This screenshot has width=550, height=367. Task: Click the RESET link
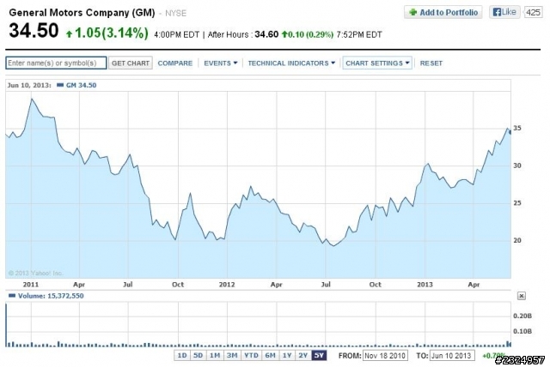[431, 63]
